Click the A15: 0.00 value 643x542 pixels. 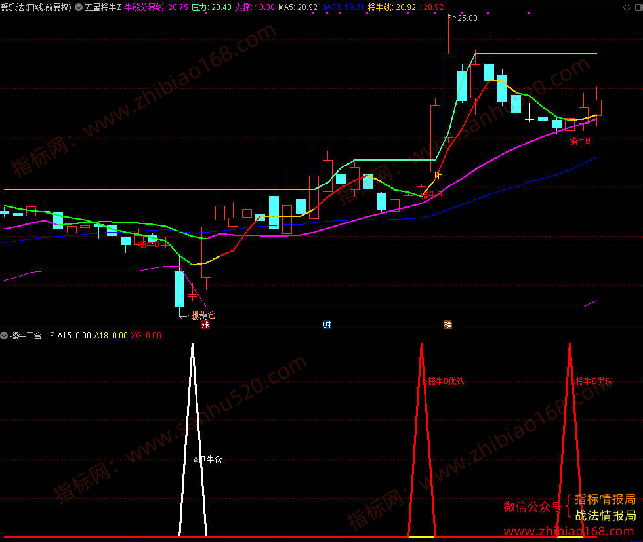[74, 336]
